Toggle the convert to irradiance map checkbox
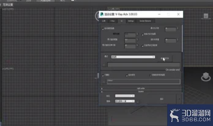Image resolution: width=213 pixels, height=126 pixels. 143,34
